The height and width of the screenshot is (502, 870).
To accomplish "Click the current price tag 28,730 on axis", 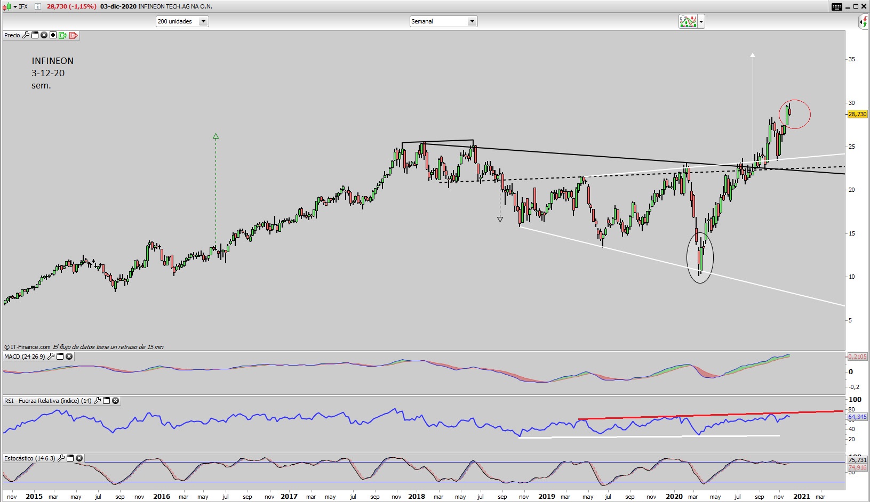I will point(857,114).
